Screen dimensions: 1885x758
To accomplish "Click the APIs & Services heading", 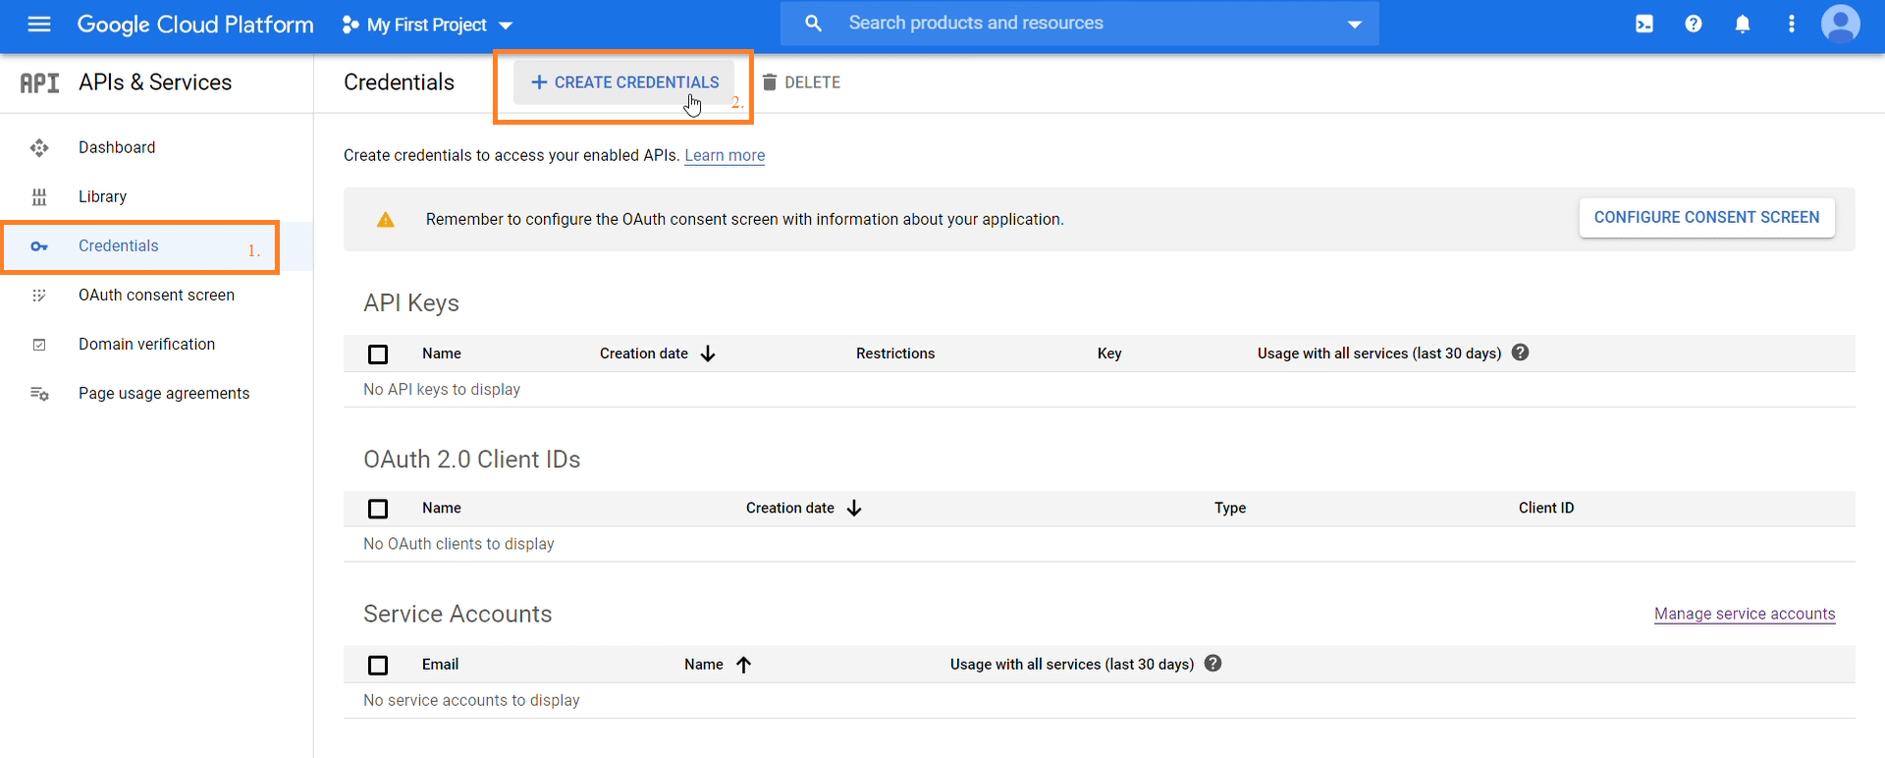I will coord(155,82).
